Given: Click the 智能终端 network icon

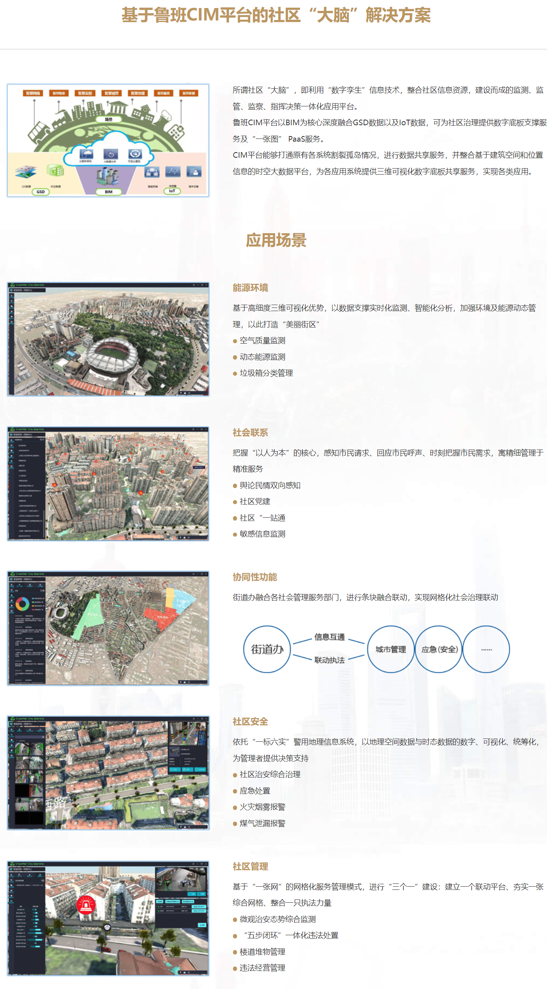Looking at the screenshot, I should pos(152,172).
